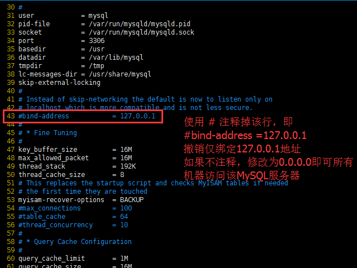Click #table_cache value 64
Image resolution: width=357 pixels, height=268 pixels.
124,217
